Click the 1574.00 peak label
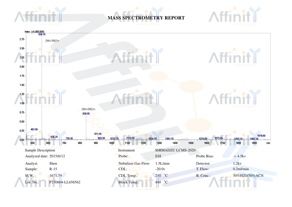Screen dimensions: 292x207 203,139
